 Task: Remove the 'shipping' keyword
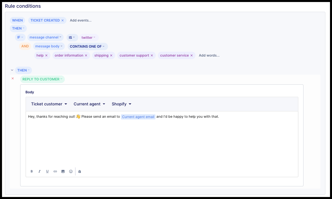click(x=111, y=55)
